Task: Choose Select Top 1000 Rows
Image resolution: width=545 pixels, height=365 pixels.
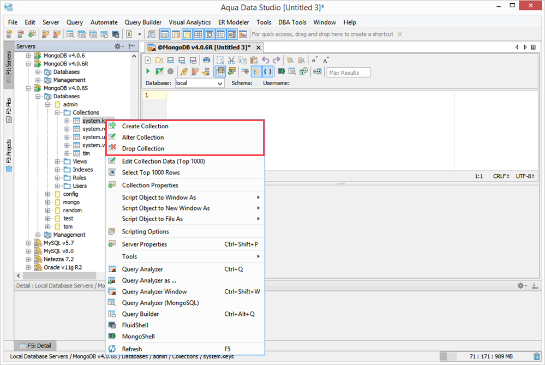Action: [x=185, y=172]
